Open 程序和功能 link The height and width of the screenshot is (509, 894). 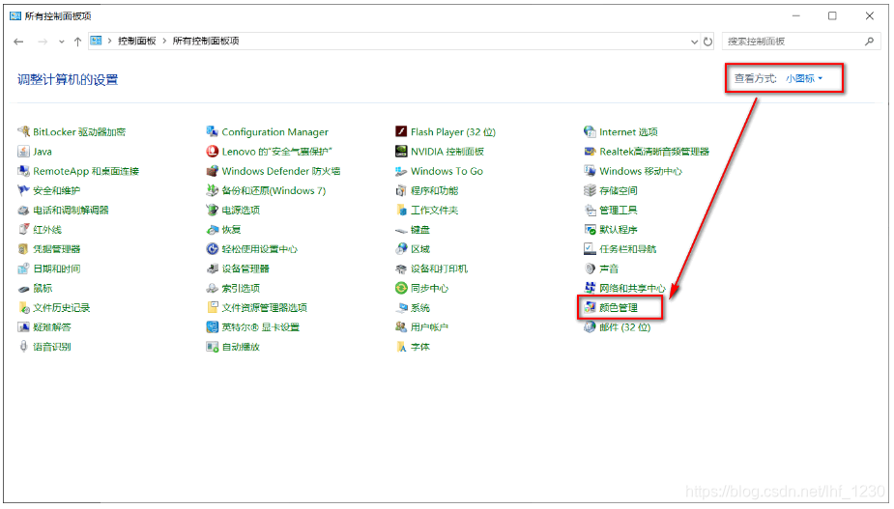[x=435, y=191]
